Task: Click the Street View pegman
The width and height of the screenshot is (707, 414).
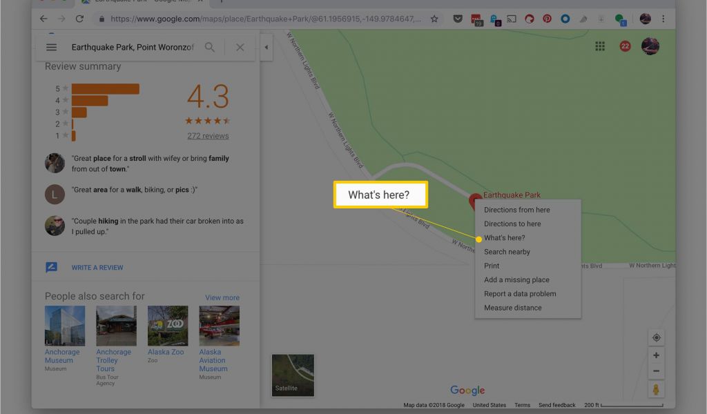Action: pos(656,389)
